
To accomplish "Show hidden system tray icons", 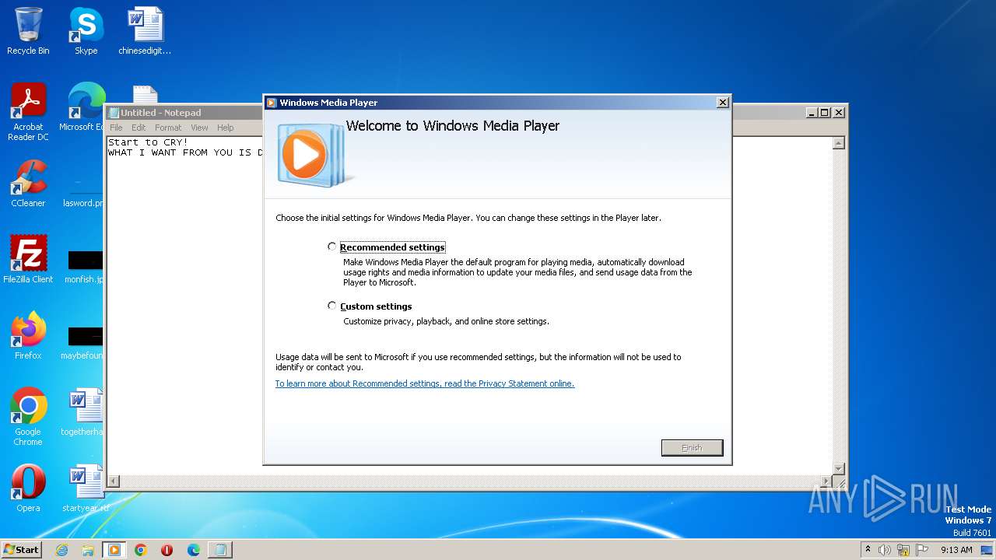I will point(868,549).
